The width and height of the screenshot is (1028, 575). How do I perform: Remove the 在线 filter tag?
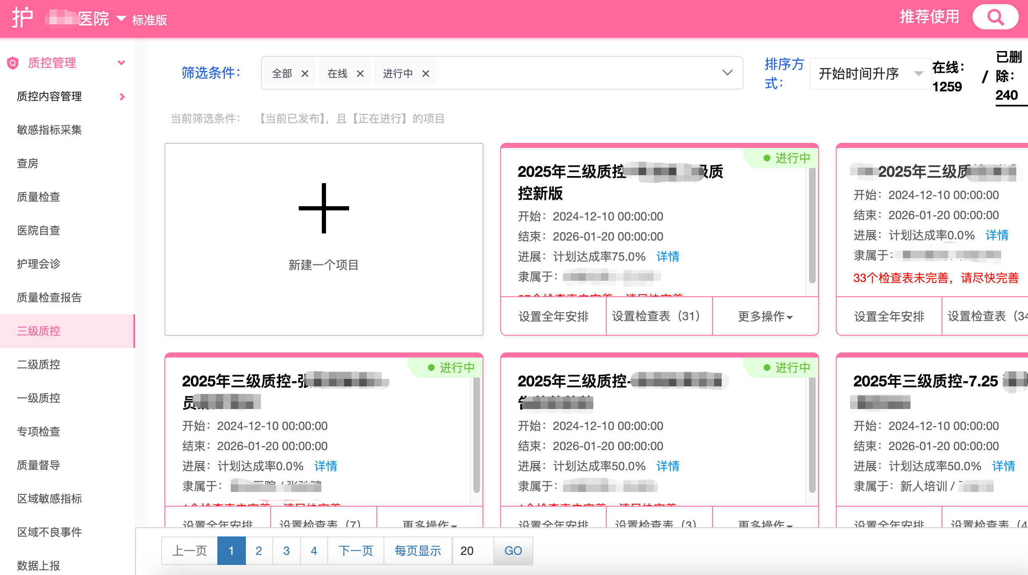(x=360, y=74)
